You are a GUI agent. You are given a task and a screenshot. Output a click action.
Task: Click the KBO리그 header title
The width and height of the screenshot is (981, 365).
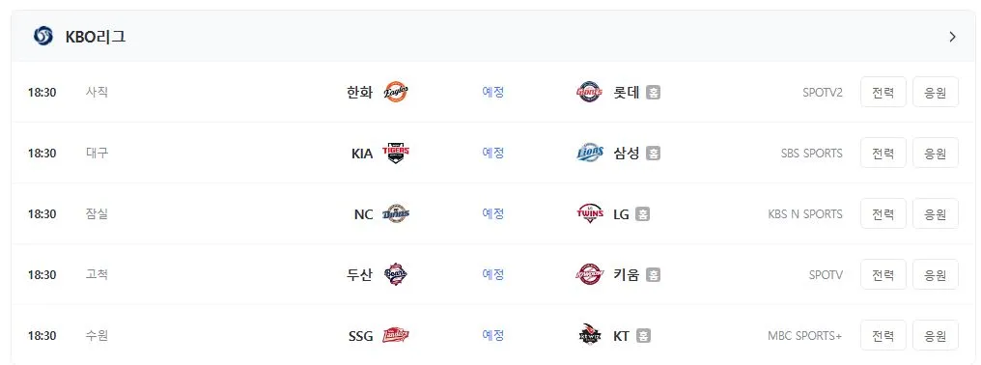click(x=96, y=37)
